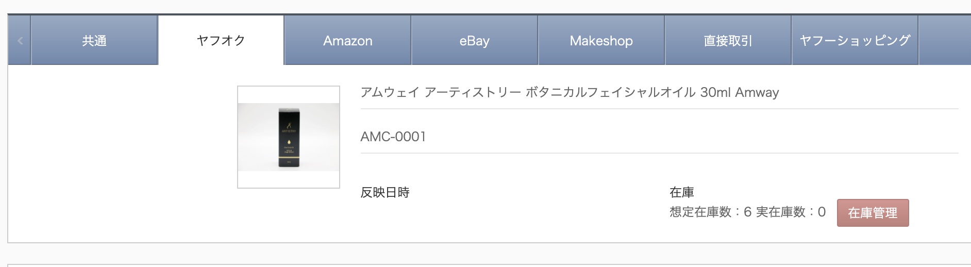Click the 反映日時 label
This screenshot has width=971, height=267.
point(385,193)
